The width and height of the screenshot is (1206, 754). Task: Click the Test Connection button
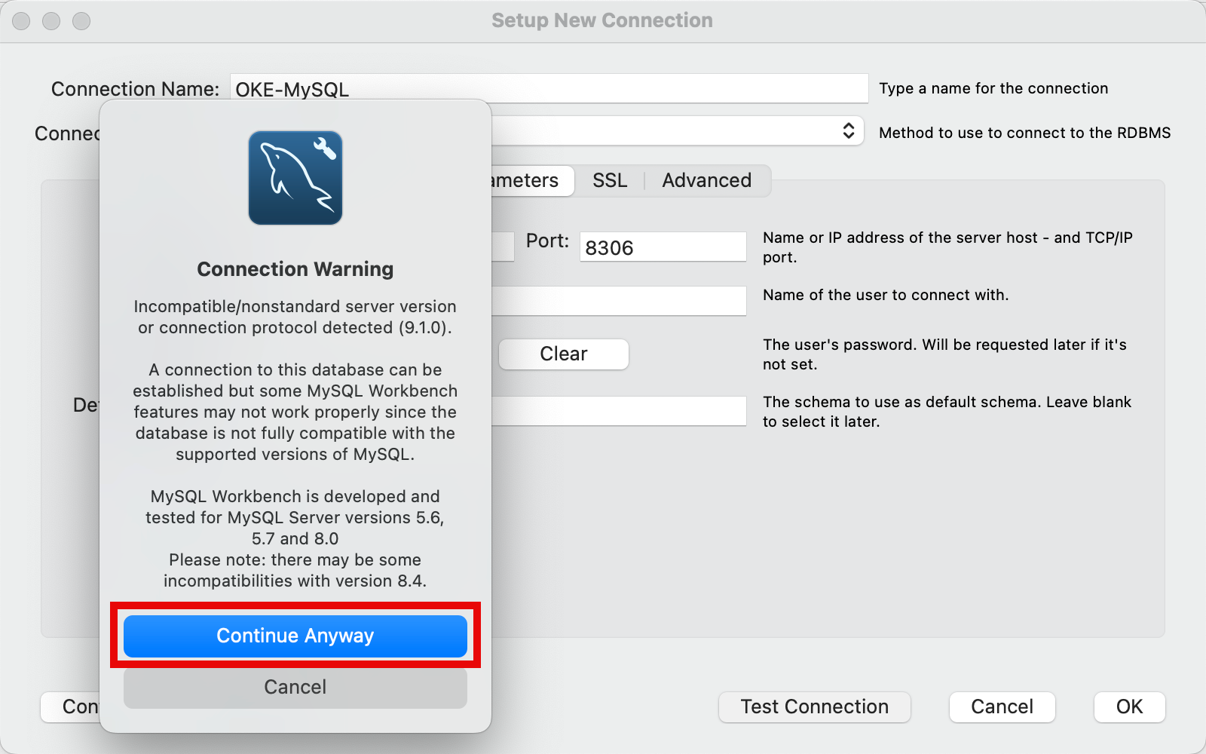click(x=814, y=706)
